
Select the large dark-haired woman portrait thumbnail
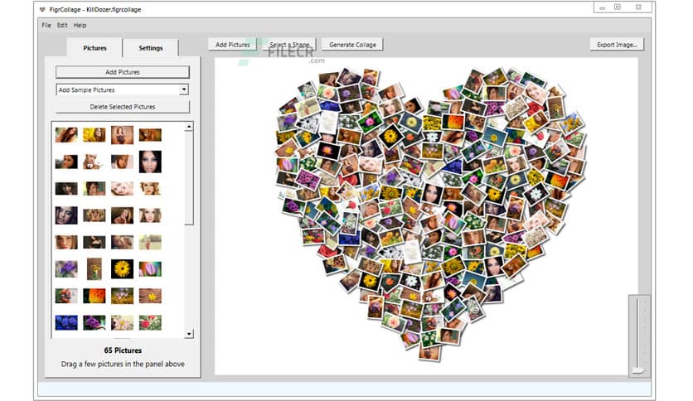tap(150, 162)
